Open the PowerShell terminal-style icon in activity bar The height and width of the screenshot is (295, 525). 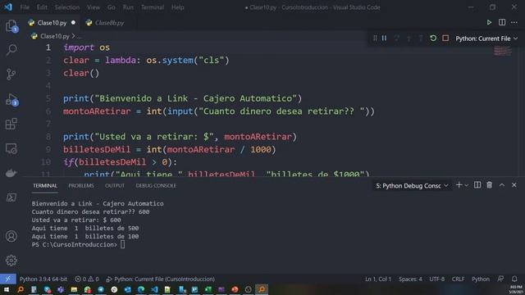[11, 197]
